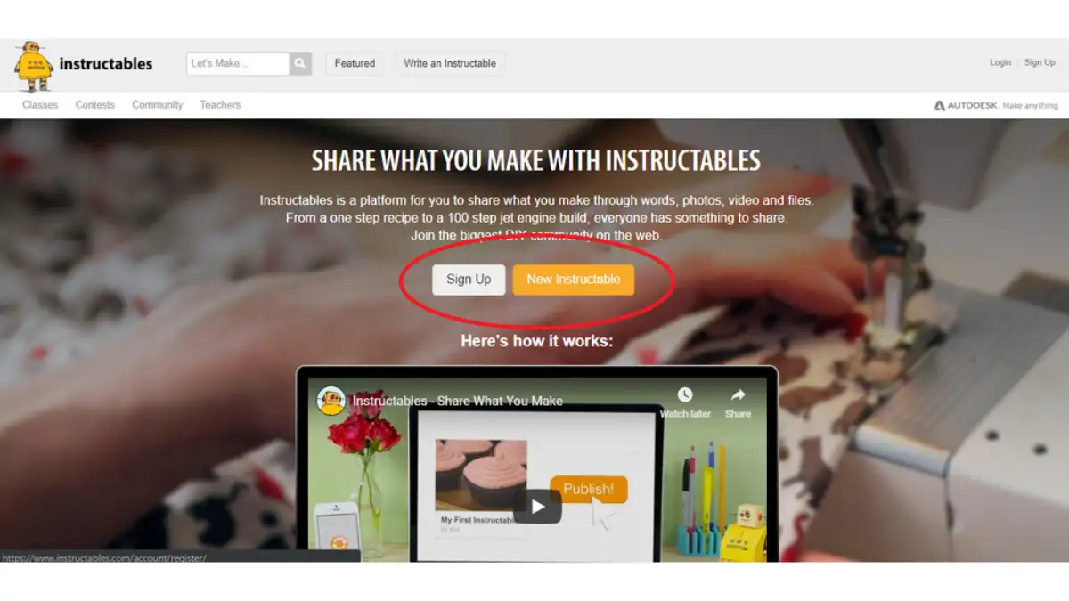Click the Login link

tap(1000, 62)
